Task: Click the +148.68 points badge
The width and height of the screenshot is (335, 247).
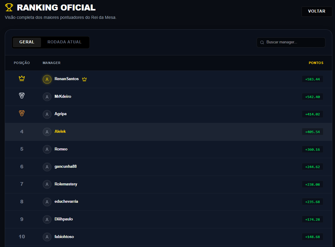Action: pos(312,237)
